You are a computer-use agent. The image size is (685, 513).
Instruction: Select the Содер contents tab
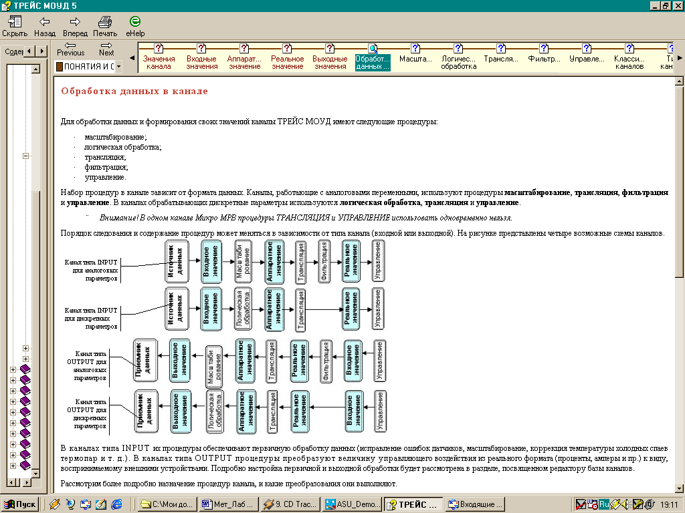click(x=13, y=51)
